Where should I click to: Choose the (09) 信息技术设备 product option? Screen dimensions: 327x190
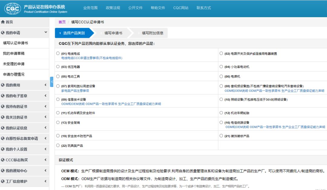point(58,99)
